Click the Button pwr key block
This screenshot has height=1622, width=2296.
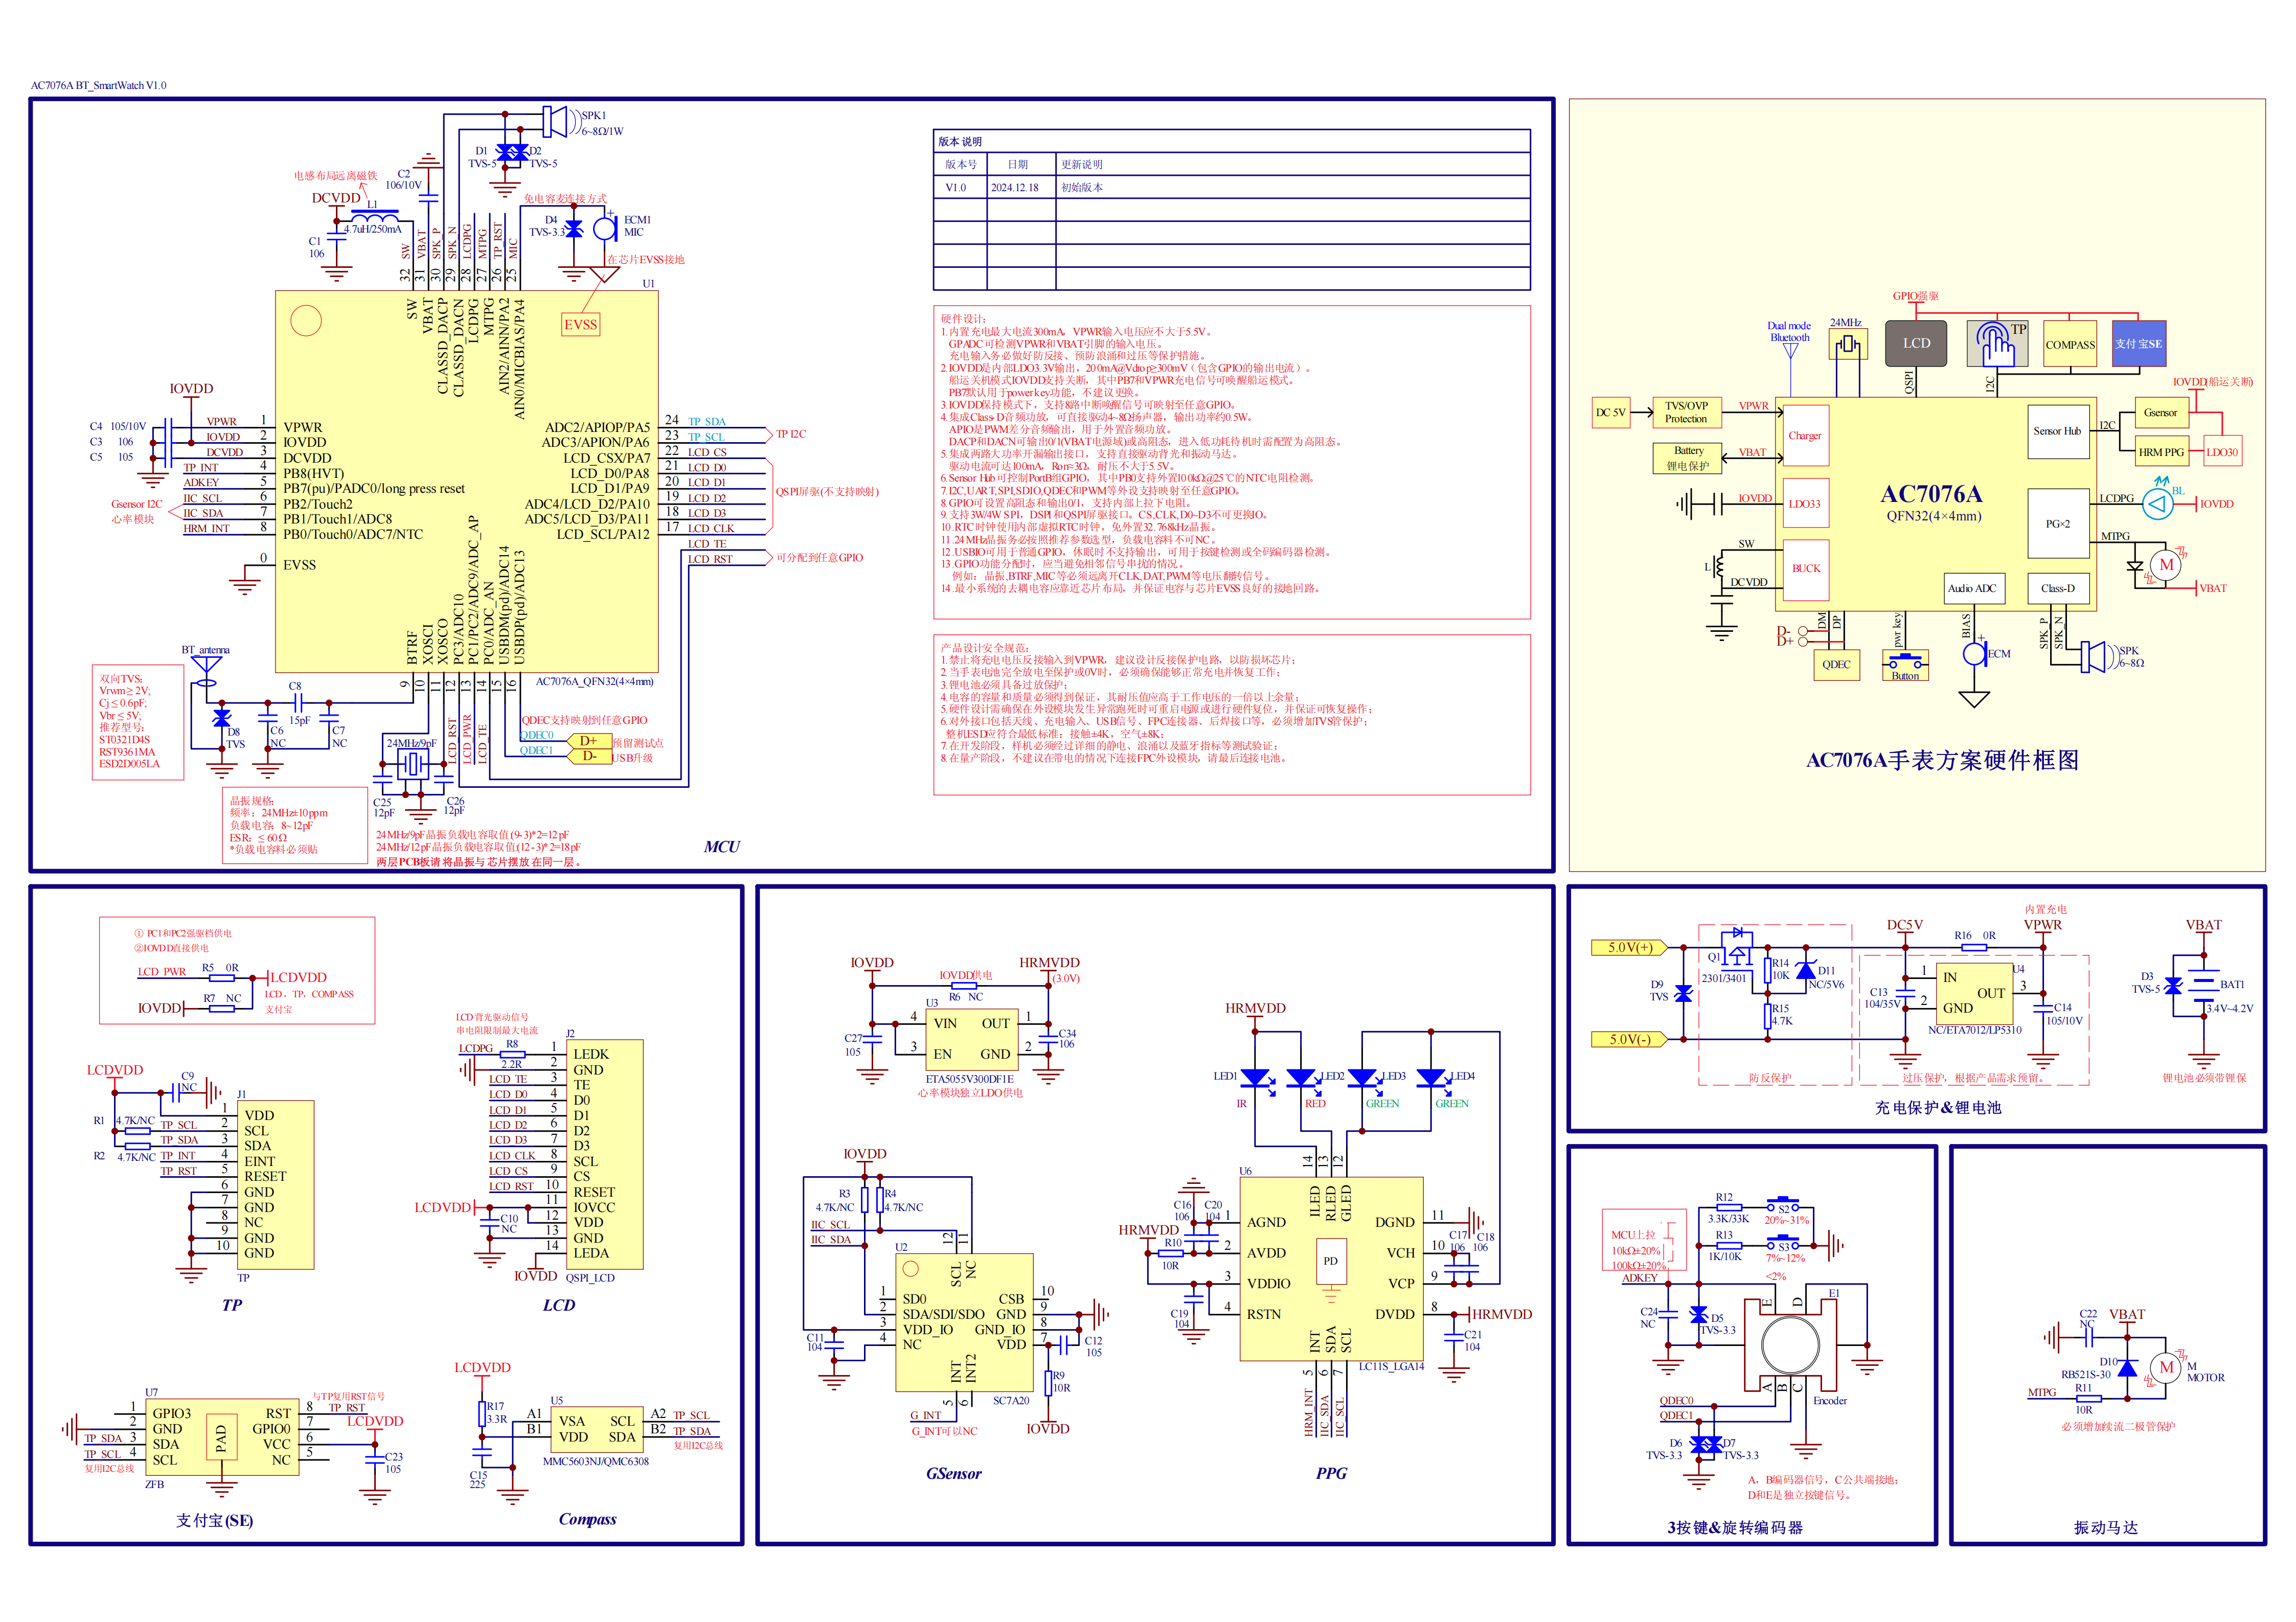(1905, 665)
